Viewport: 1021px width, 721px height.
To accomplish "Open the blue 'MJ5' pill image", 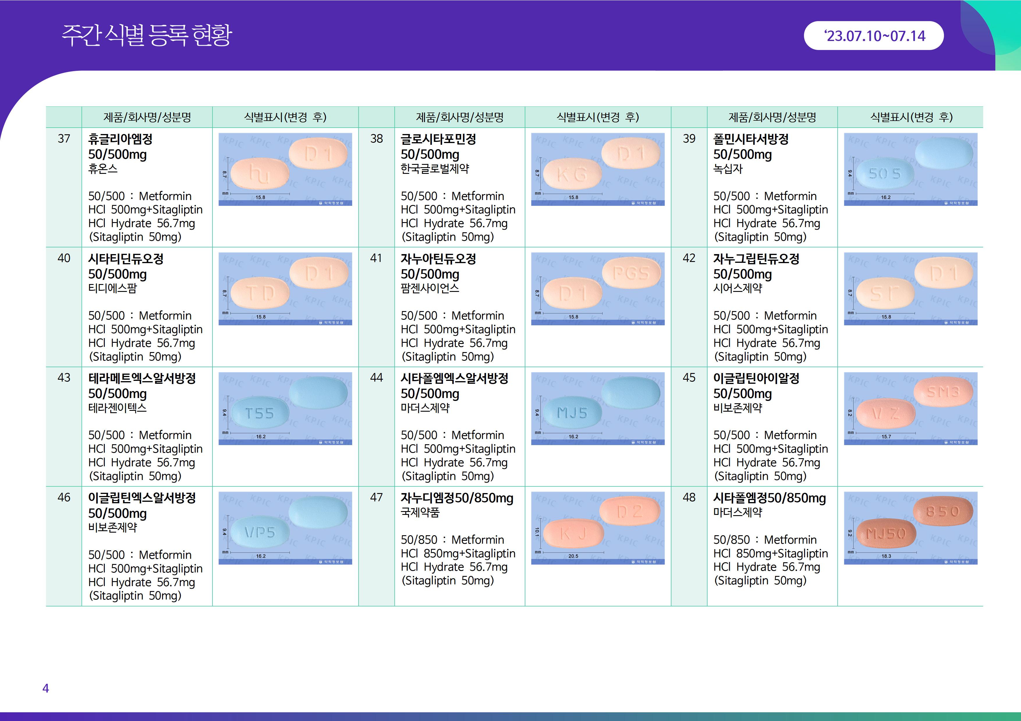I will coord(598,408).
